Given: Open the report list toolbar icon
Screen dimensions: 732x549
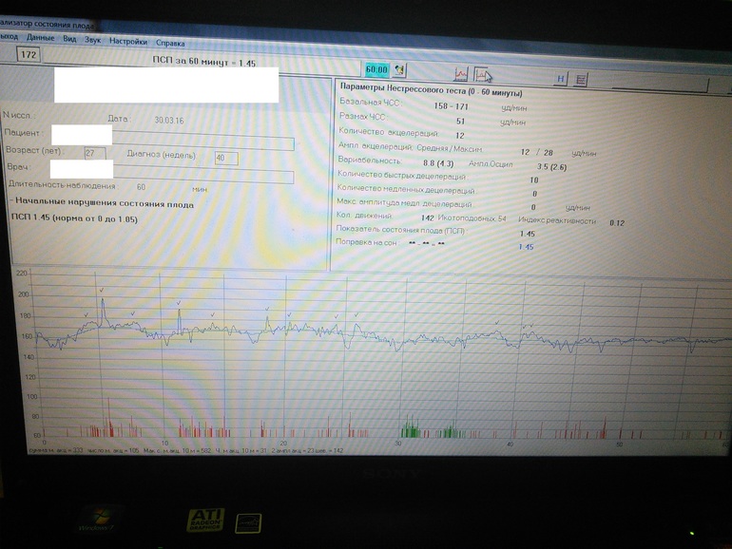Looking at the screenshot, I should (581, 81).
